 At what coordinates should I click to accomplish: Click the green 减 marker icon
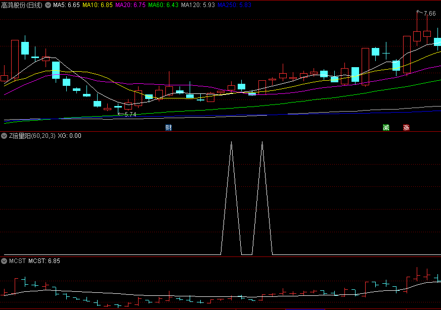coord(386,128)
